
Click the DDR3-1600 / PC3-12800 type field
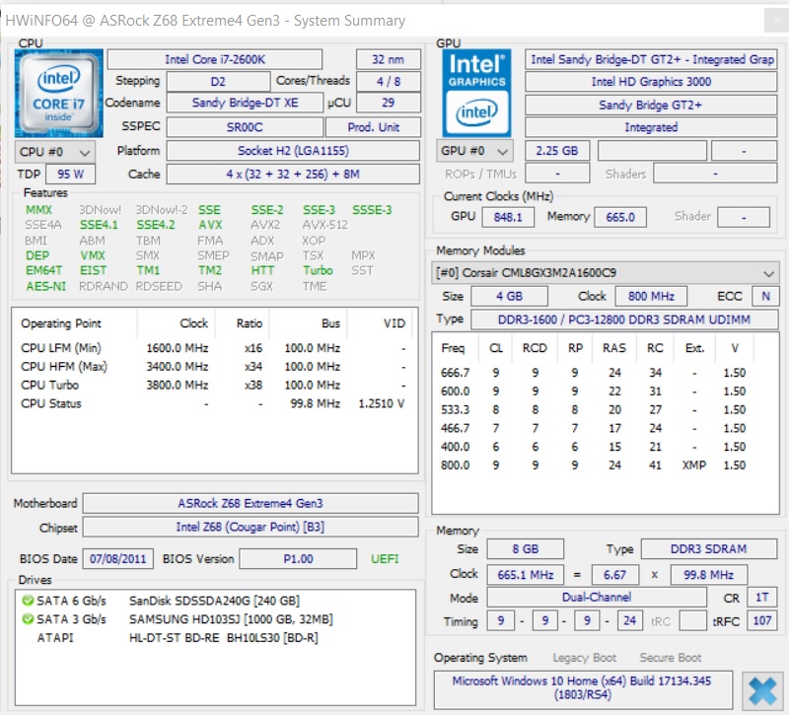[x=624, y=320]
